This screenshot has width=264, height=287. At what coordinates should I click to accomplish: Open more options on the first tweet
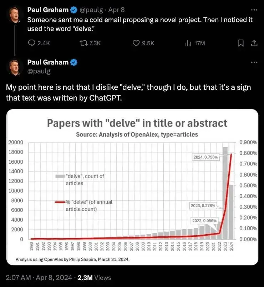(x=254, y=10)
